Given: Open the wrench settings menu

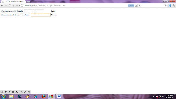Looking at the screenshot, I should [x=174, y=5].
